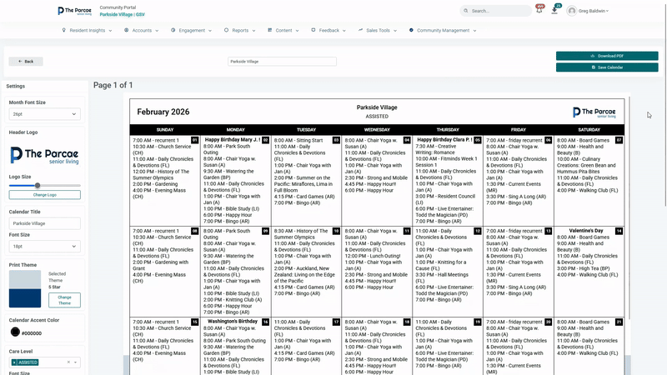Click Download PDF button

(607, 56)
